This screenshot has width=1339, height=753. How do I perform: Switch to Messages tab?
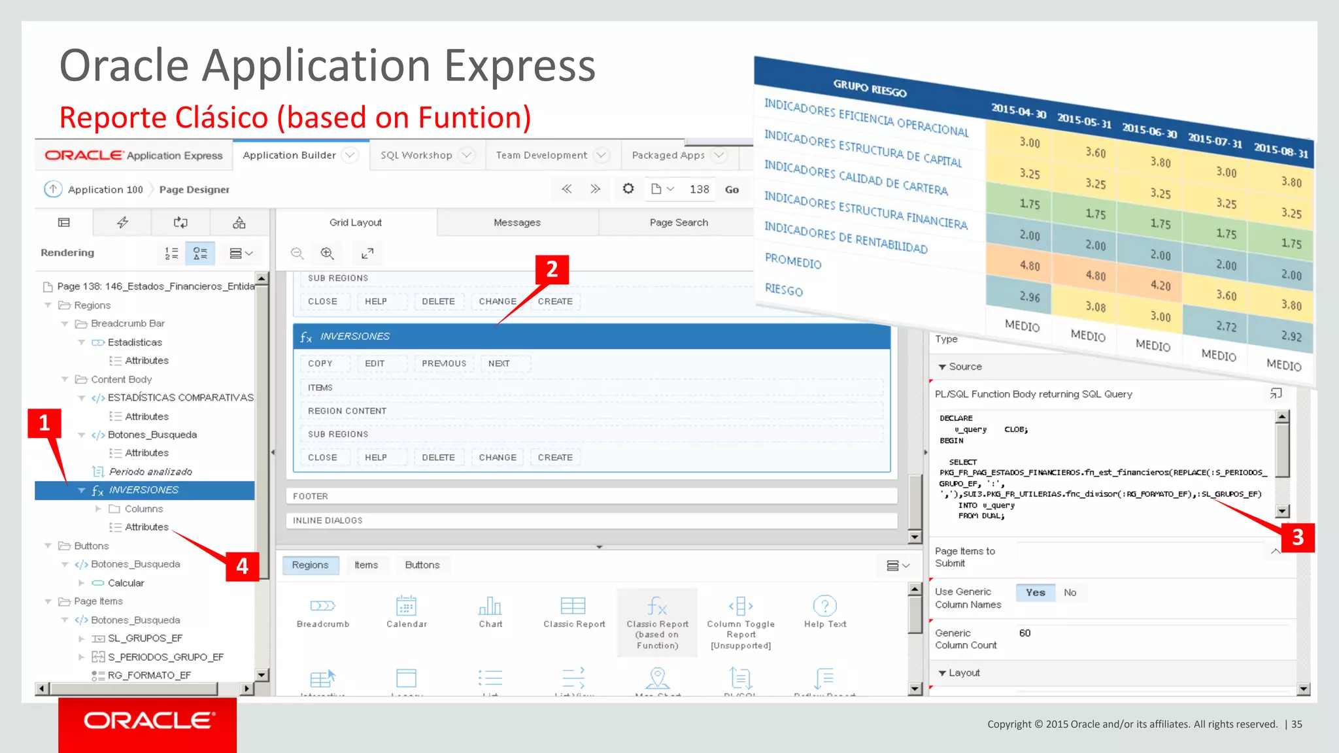coord(517,223)
